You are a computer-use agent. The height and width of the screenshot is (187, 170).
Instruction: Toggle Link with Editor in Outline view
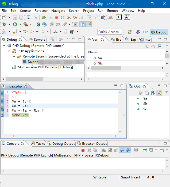159,93
